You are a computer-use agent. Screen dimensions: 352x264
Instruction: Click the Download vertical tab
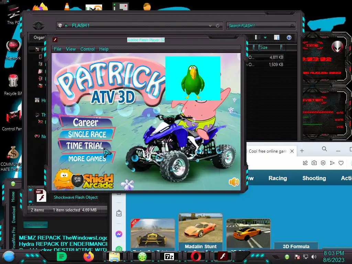[x=14, y=214]
